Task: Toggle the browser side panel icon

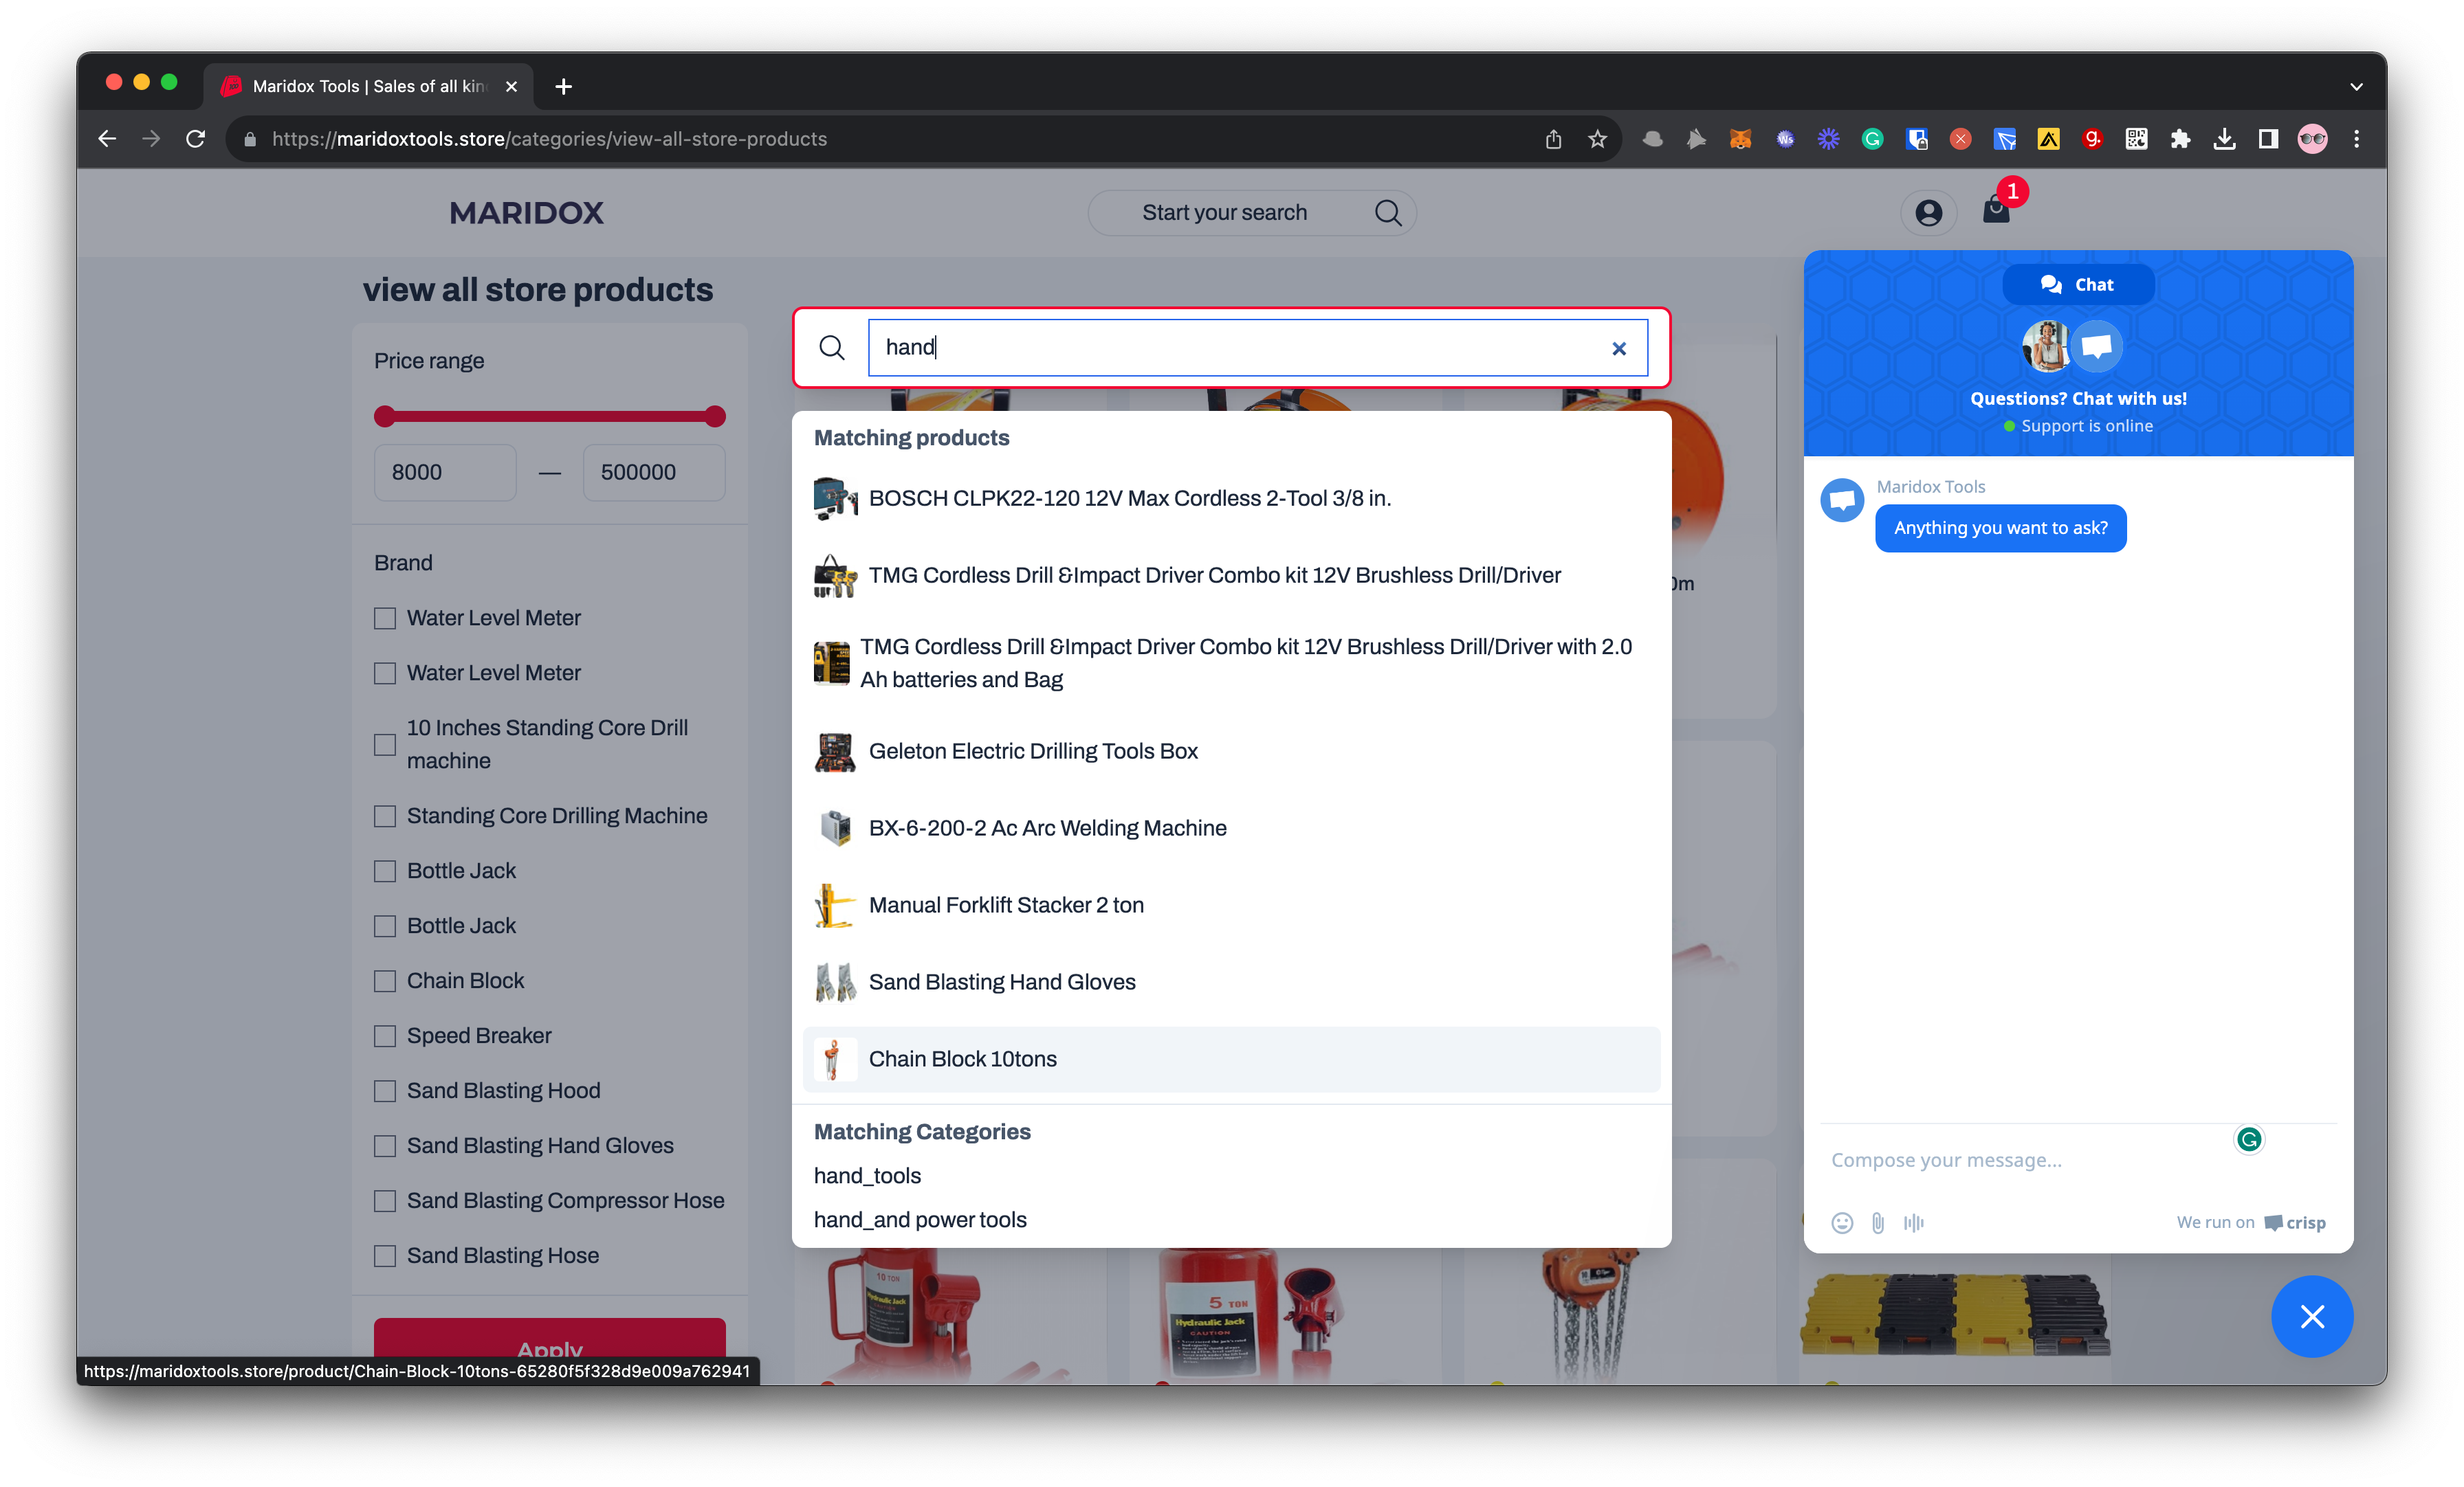Action: (2268, 139)
